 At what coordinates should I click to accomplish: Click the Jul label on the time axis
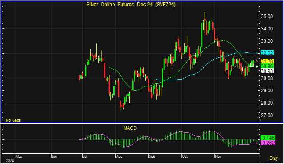tap(85, 156)
